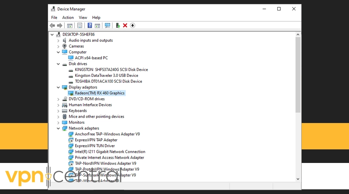Click the Show/Hide Console Tree icon
349x194 pixels.
click(70, 25)
